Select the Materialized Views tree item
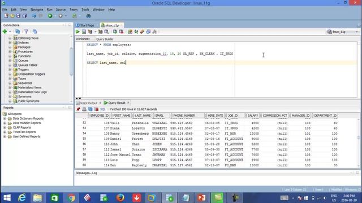The image size is (362, 203). 29,88
